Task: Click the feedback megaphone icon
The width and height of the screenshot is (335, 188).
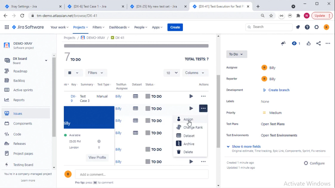Action: click(x=283, y=43)
